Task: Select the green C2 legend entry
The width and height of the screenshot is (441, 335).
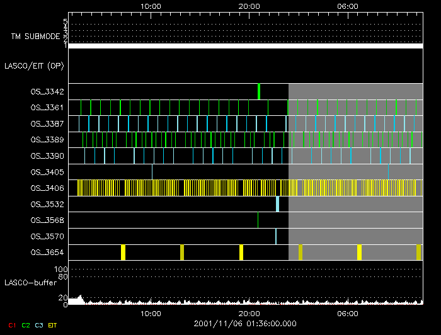Action: tap(25, 325)
